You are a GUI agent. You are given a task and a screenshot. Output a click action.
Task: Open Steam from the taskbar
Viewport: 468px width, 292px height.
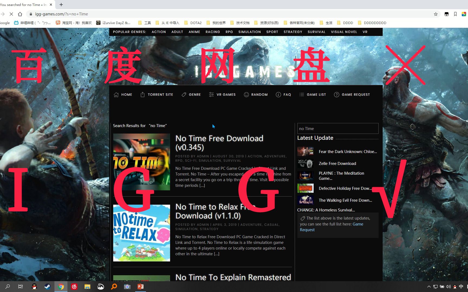click(x=47, y=287)
